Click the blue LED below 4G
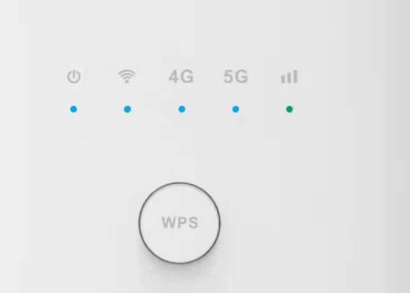This screenshot has width=410, height=293. pyautogui.click(x=182, y=109)
